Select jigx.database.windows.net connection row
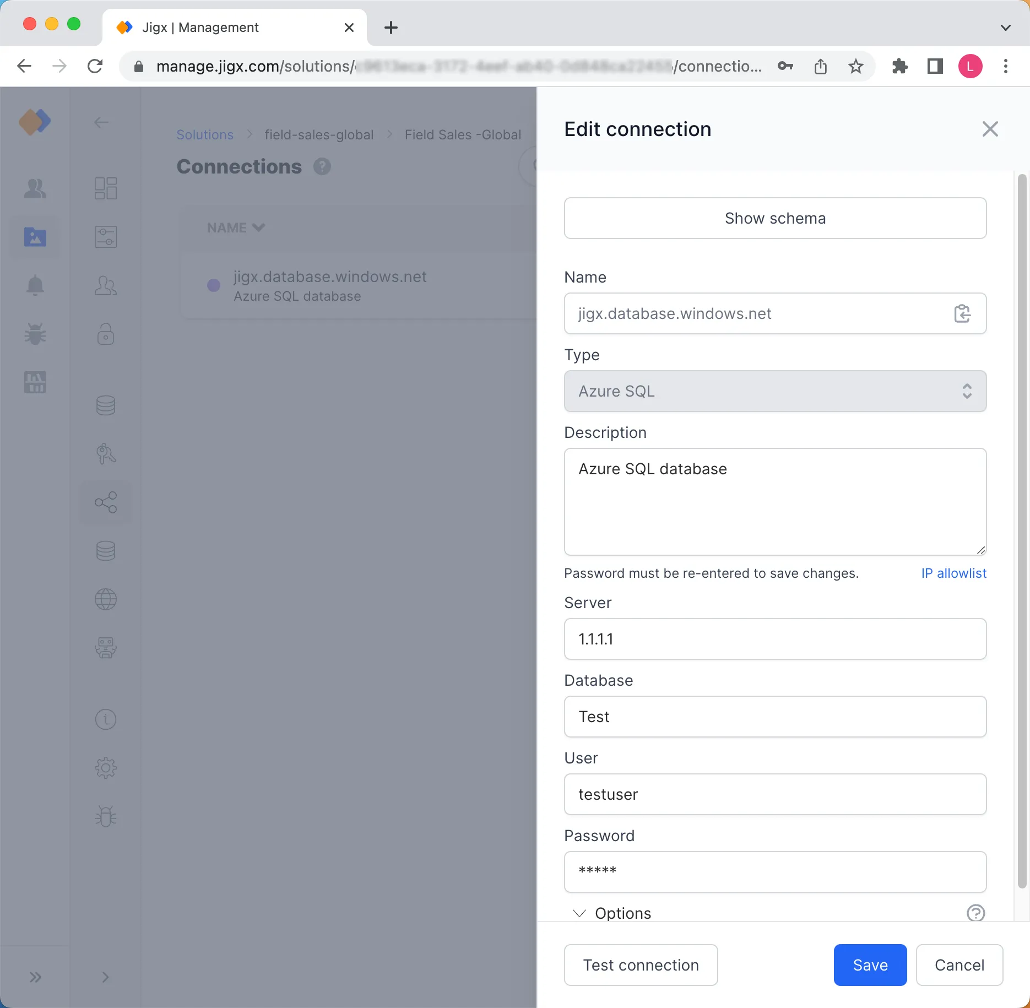The image size is (1030, 1008). pyautogui.click(x=358, y=286)
